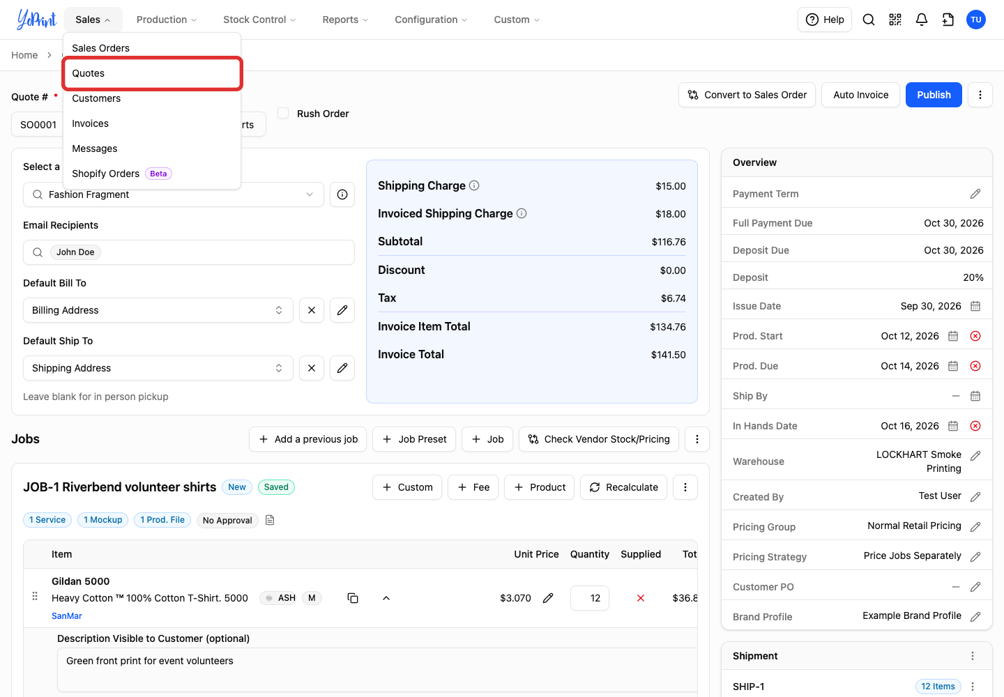
Task: Open the SanMar vendor link
Action: tap(67, 616)
